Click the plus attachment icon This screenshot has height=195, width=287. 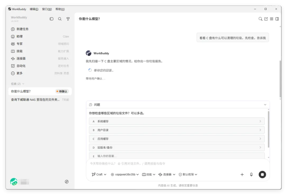[x=242, y=175]
